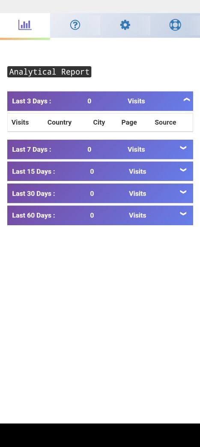Expand the Last 15 Days chevron
This screenshot has height=447, width=200.
[183, 170]
